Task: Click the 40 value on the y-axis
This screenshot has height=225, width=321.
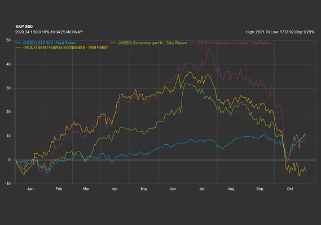Action: tap(8, 64)
